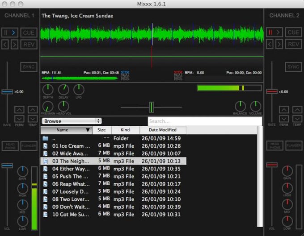The width and height of the screenshot is (304, 236).
Task: Toggle Channel 1 HEAD PHONE cue
Action: pos(10,146)
